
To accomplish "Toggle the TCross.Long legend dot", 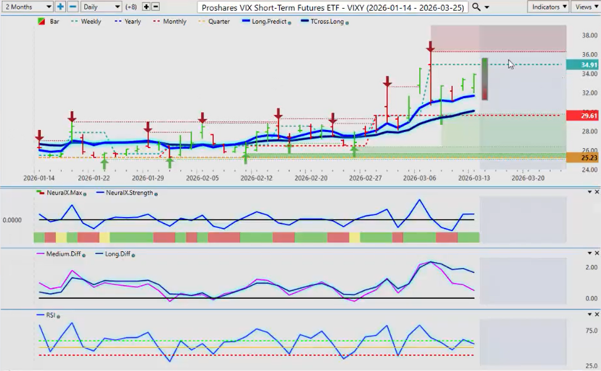I will pos(348,22).
